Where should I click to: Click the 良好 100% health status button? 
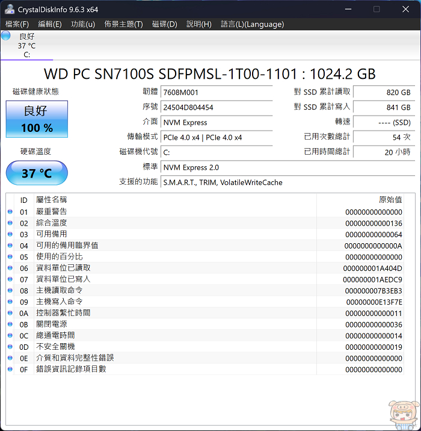point(37,119)
